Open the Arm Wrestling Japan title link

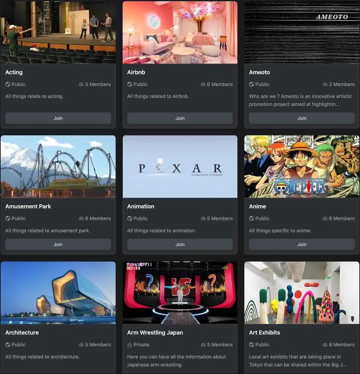155,333
